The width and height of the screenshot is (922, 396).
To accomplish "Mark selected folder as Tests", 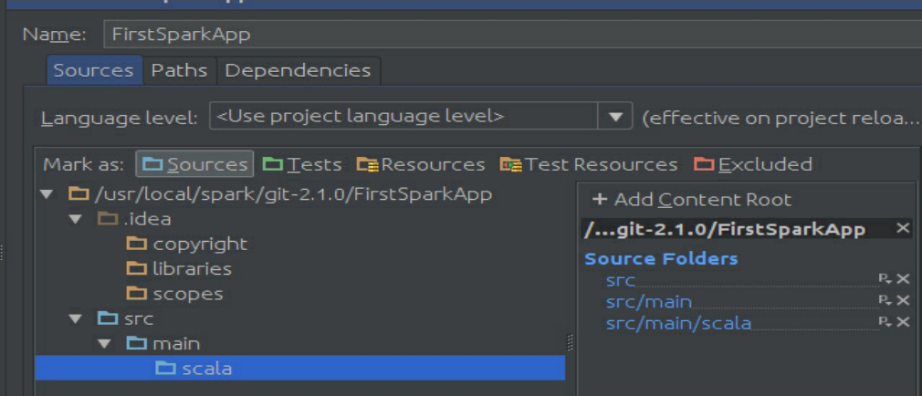I will click(302, 164).
